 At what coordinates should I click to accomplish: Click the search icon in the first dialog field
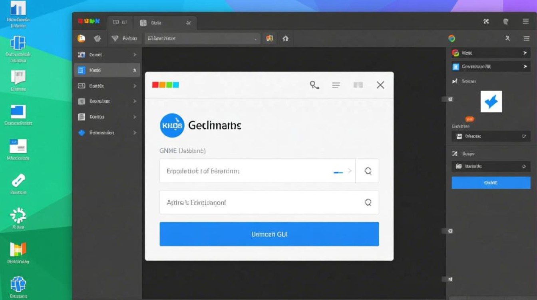(x=368, y=171)
